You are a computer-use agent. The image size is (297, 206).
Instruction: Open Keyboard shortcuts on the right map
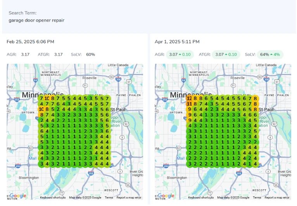pos(201,197)
